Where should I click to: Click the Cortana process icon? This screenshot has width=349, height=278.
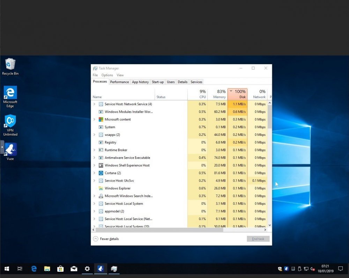click(x=101, y=173)
